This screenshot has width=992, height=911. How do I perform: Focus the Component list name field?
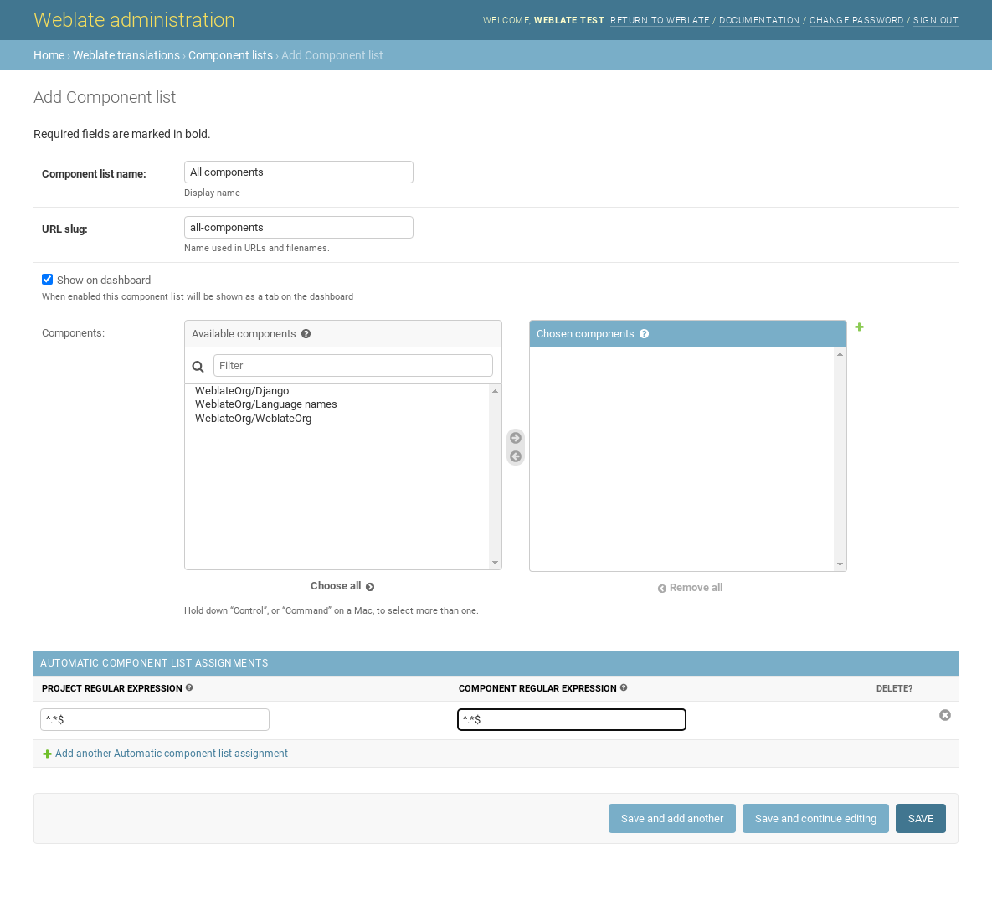[x=299, y=172]
